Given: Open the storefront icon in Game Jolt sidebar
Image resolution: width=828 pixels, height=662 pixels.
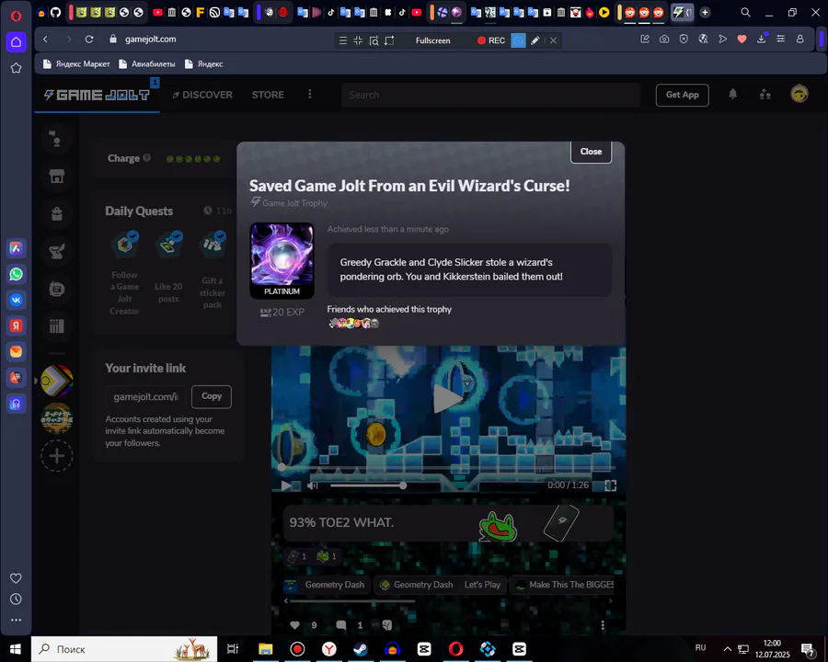Looking at the screenshot, I should tap(57, 176).
